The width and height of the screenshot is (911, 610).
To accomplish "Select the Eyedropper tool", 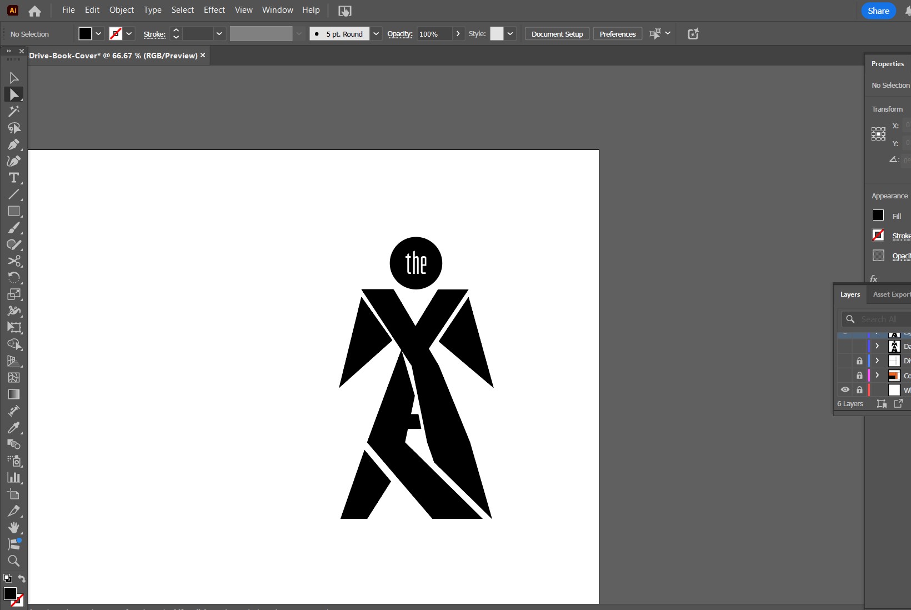I will (14, 428).
